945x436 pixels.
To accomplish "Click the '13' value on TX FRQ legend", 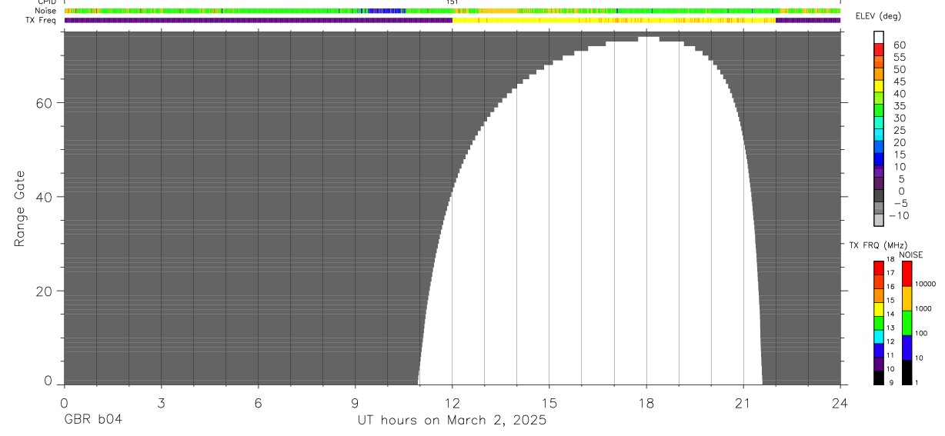I will pyautogui.click(x=890, y=328).
